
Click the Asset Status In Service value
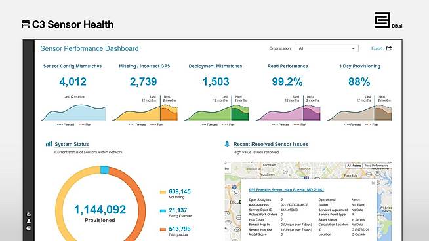[x=358, y=219]
